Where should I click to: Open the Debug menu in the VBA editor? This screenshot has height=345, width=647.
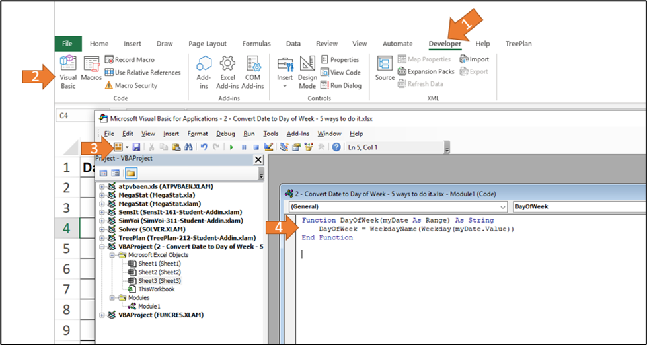[x=226, y=134]
